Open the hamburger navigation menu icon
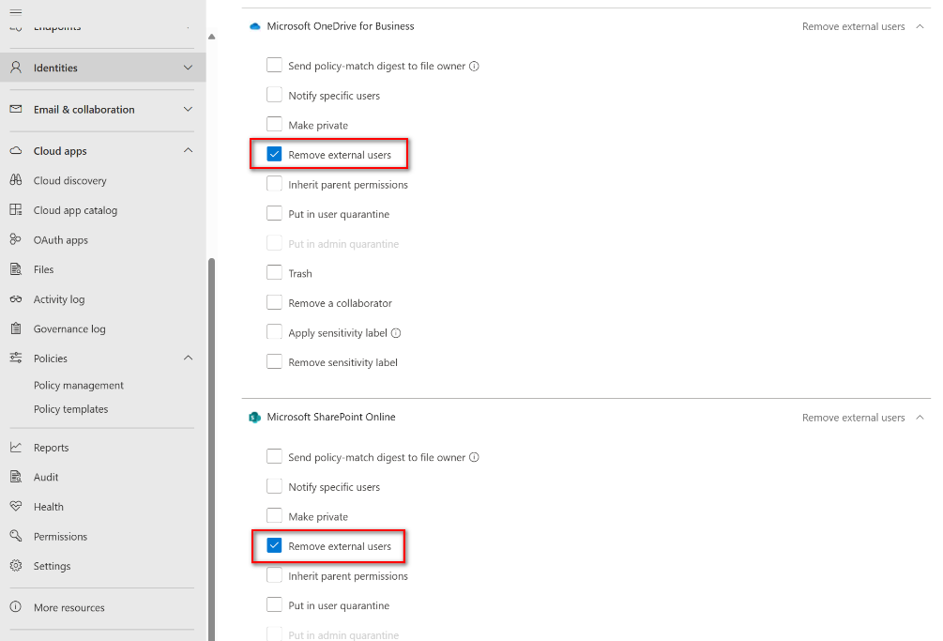 click(x=16, y=11)
